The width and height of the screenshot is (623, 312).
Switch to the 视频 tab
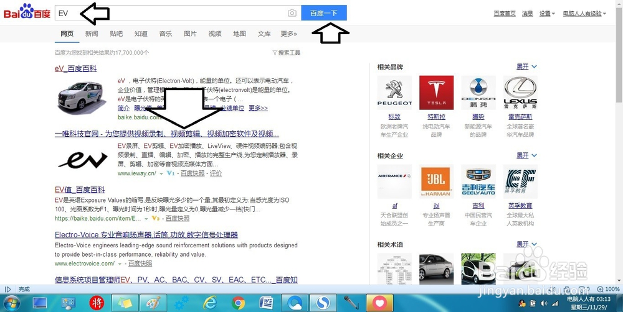click(214, 34)
